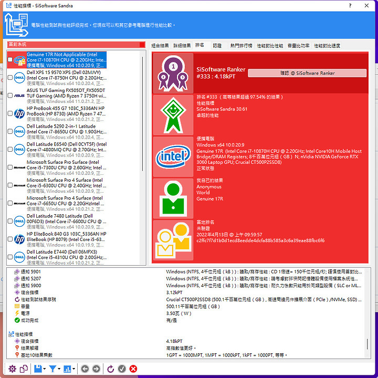Click the Microsoft logo beside Surface Pro i5-7300U

19,167
